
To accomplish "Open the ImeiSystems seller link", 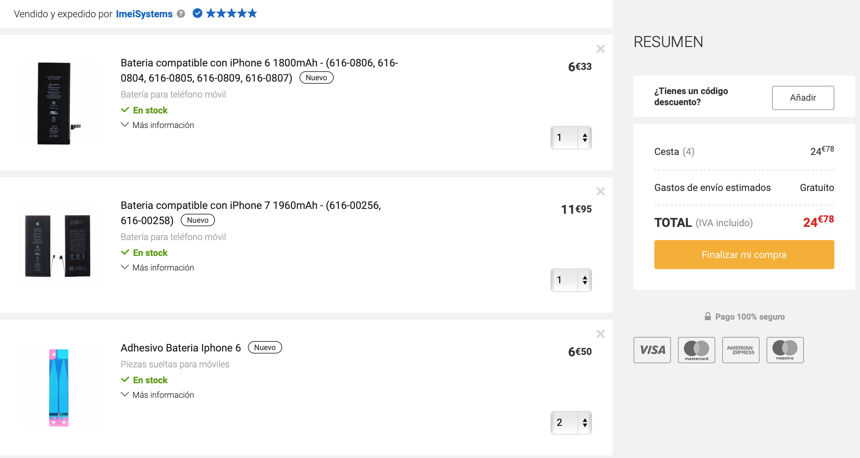I will coord(144,14).
